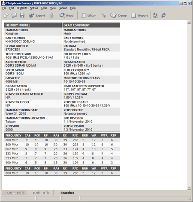The image size is (193, 202).
Task: Open the Backup menu
Action: [x=63, y=8]
